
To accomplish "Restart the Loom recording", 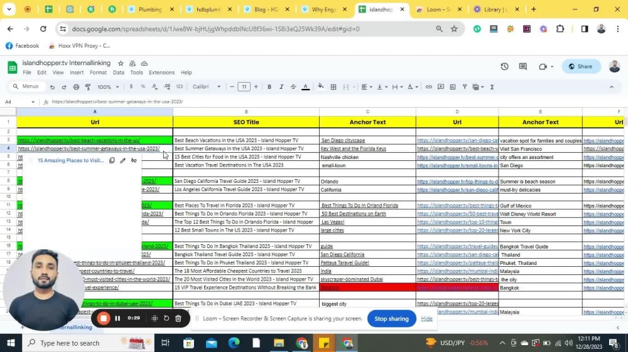I will coord(166,318).
